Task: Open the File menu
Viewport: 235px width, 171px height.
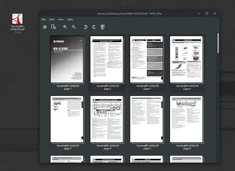Action: (x=44, y=20)
